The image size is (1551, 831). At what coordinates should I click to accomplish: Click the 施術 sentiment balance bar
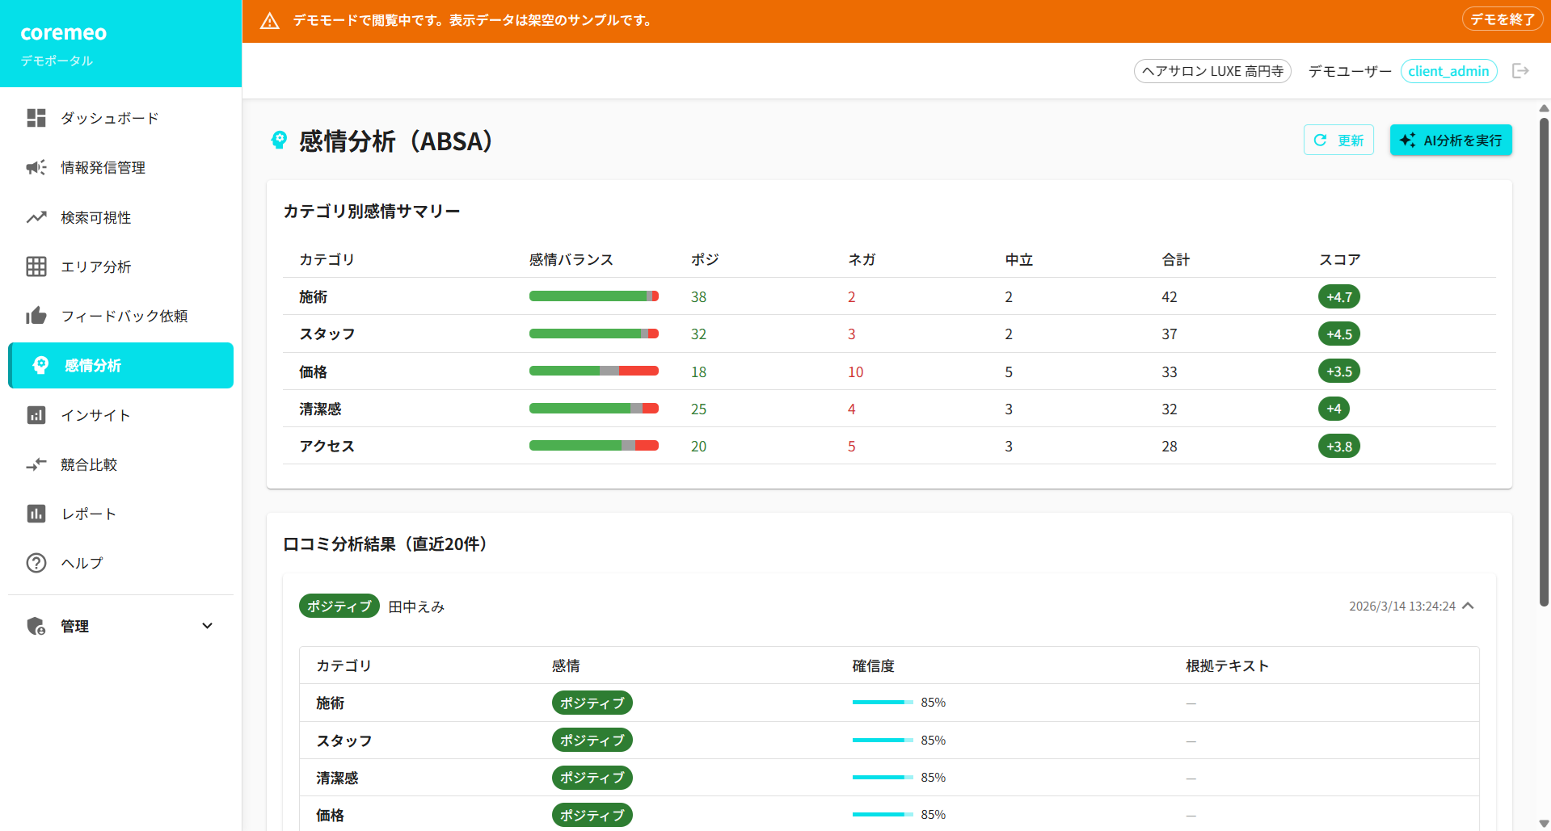594,296
